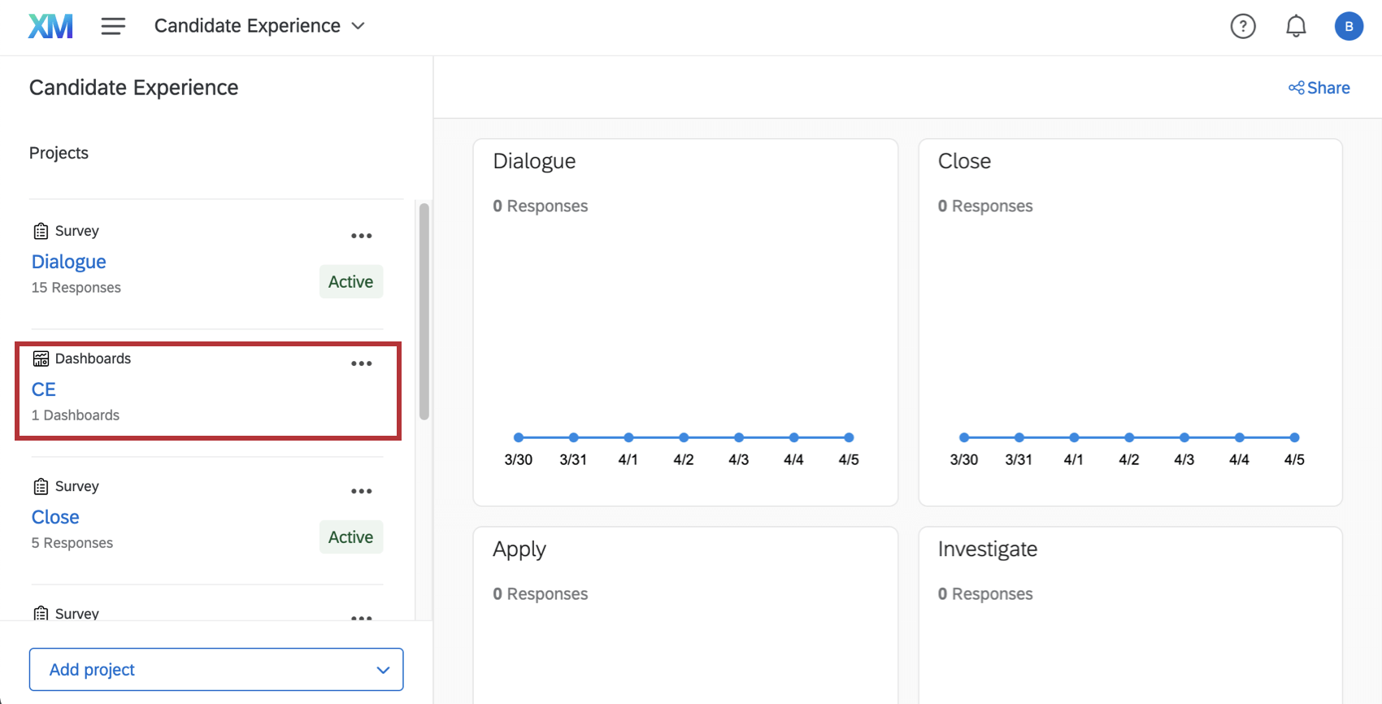Open the CE dashboards project link

[44, 389]
